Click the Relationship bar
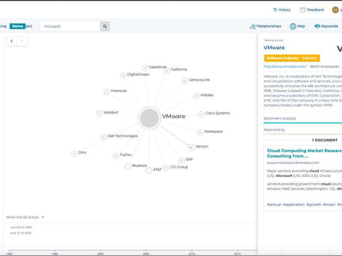The height and width of the screenshot is (256, 342). (303, 134)
